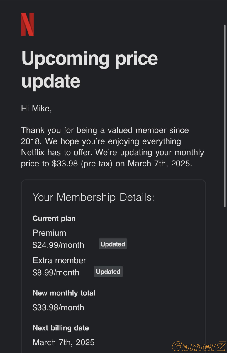
Task: Click the Next billing date label
Action: pos(61,328)
